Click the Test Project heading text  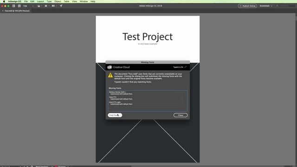coord(148,37)
